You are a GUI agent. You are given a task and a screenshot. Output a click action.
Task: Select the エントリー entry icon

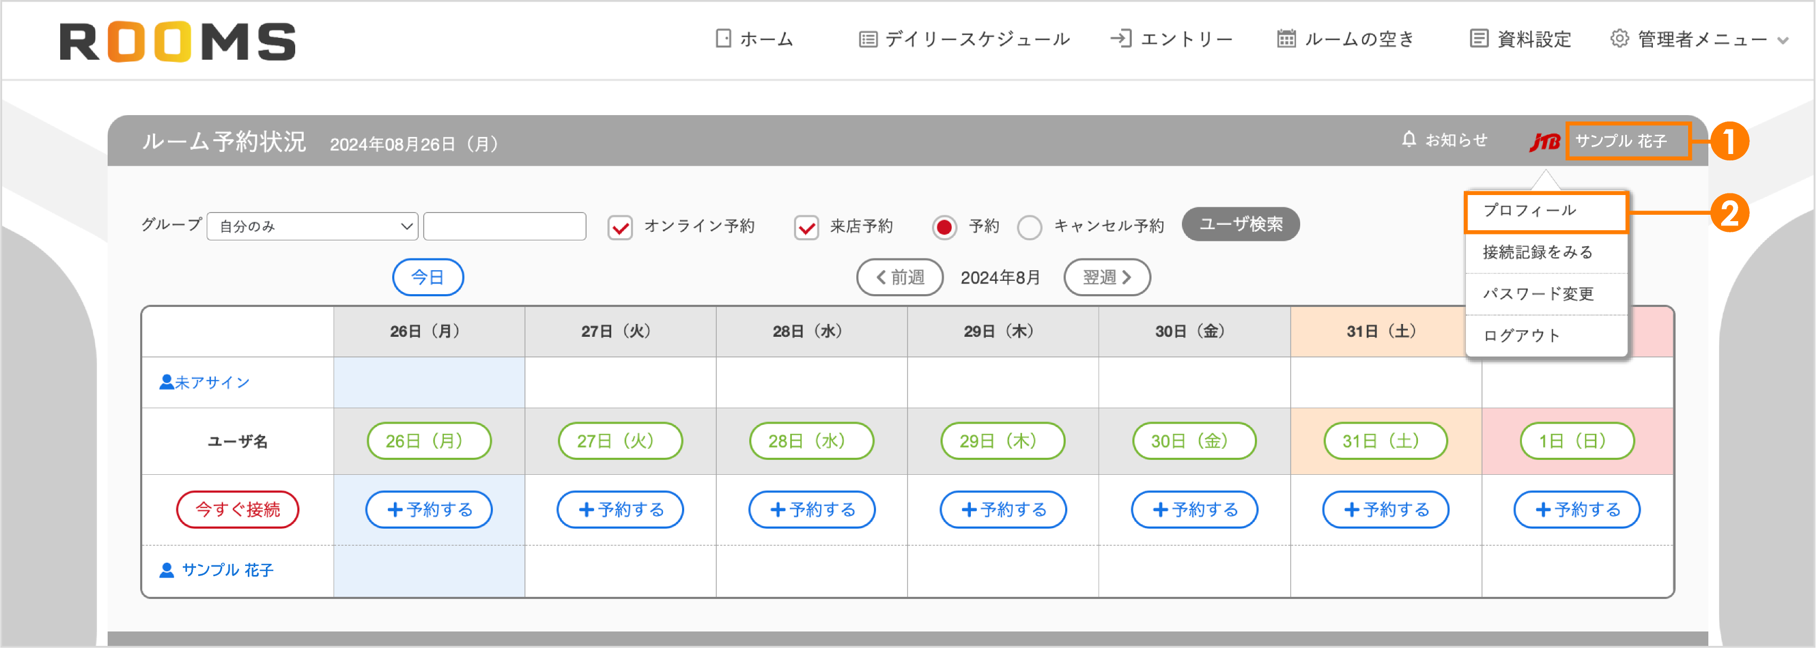tap(1122, 39)
